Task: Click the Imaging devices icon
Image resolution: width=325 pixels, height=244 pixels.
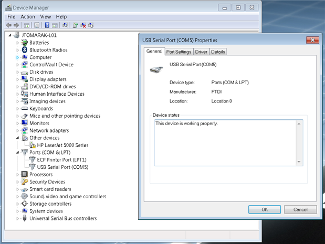Action: (25, 101)
